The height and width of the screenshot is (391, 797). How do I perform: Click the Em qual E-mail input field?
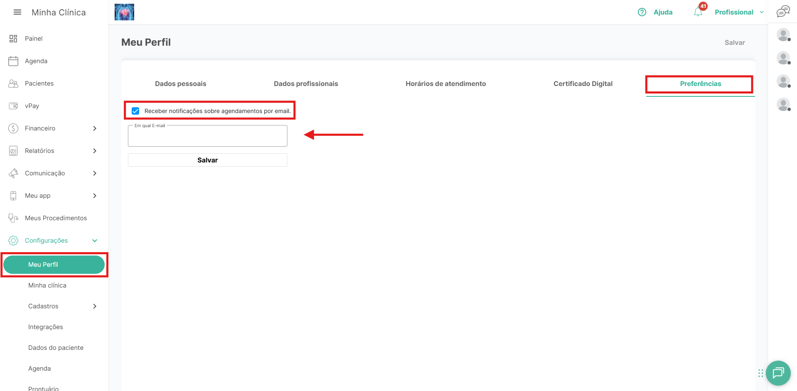click(x=207, y=136)
